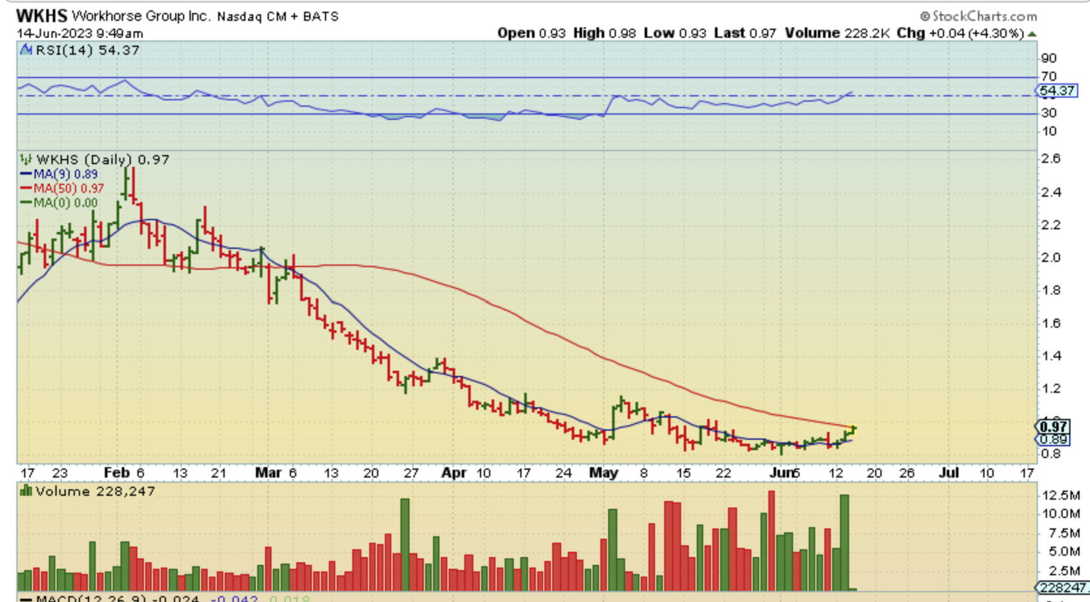The width and height of the screenshot is (1090, 602).
Task: Click the 90 level on the RSI axis
Action: pyautogui.click(x=1048, y=58)
